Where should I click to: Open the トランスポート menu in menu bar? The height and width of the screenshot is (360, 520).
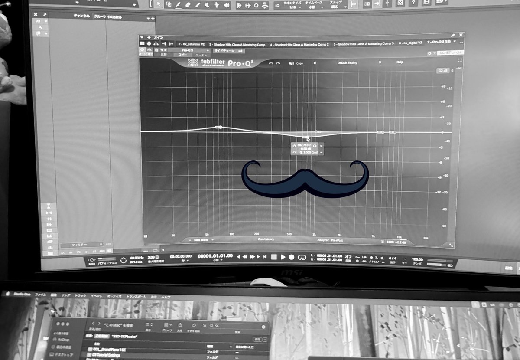(x=137, y=296)
